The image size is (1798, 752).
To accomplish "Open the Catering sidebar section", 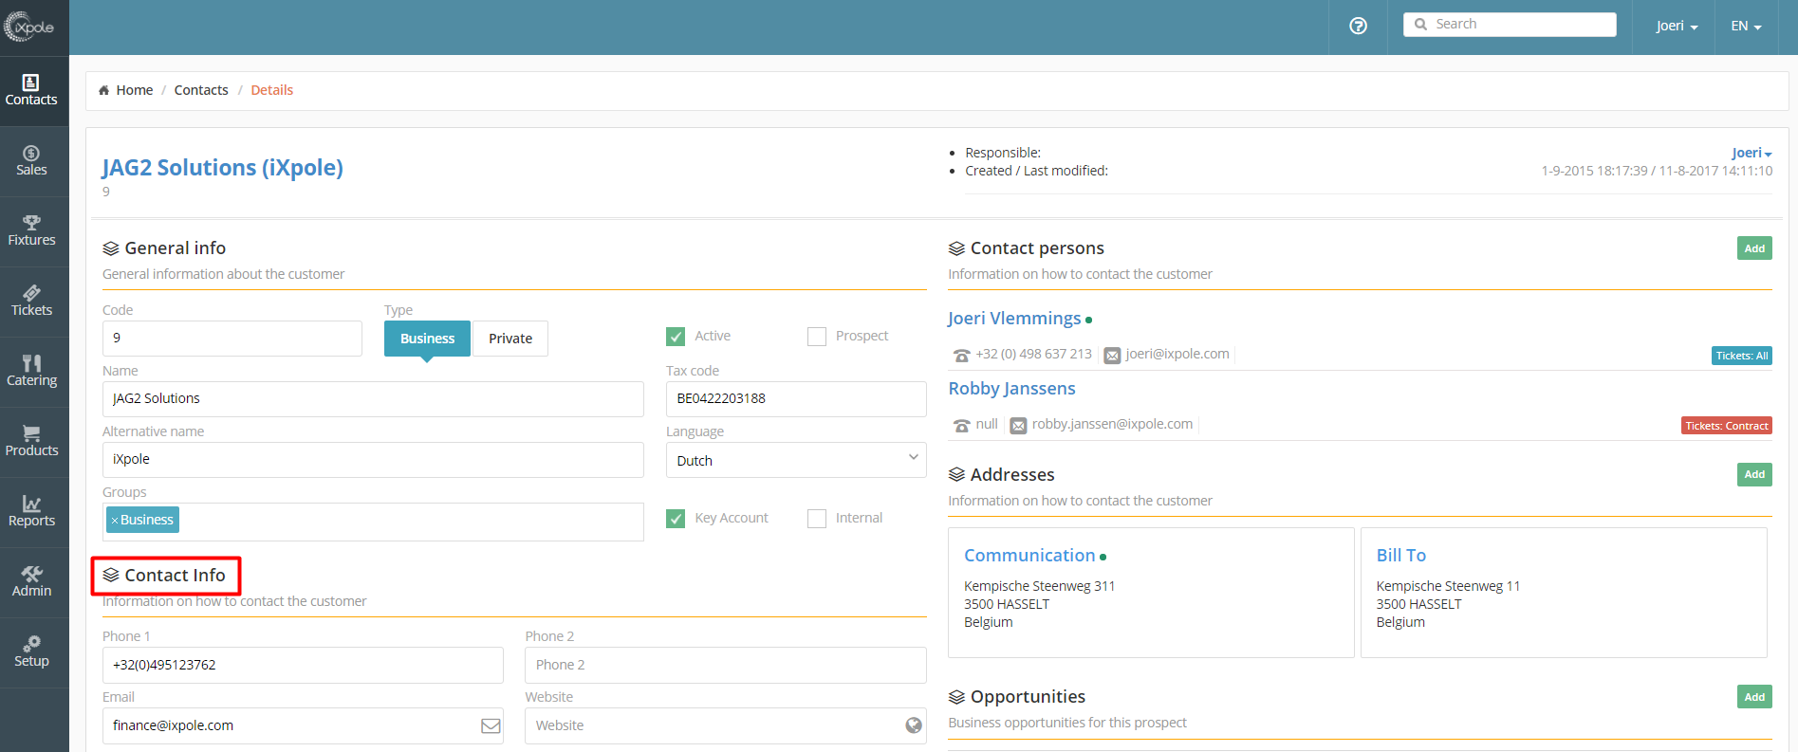I will click(31, 372).
